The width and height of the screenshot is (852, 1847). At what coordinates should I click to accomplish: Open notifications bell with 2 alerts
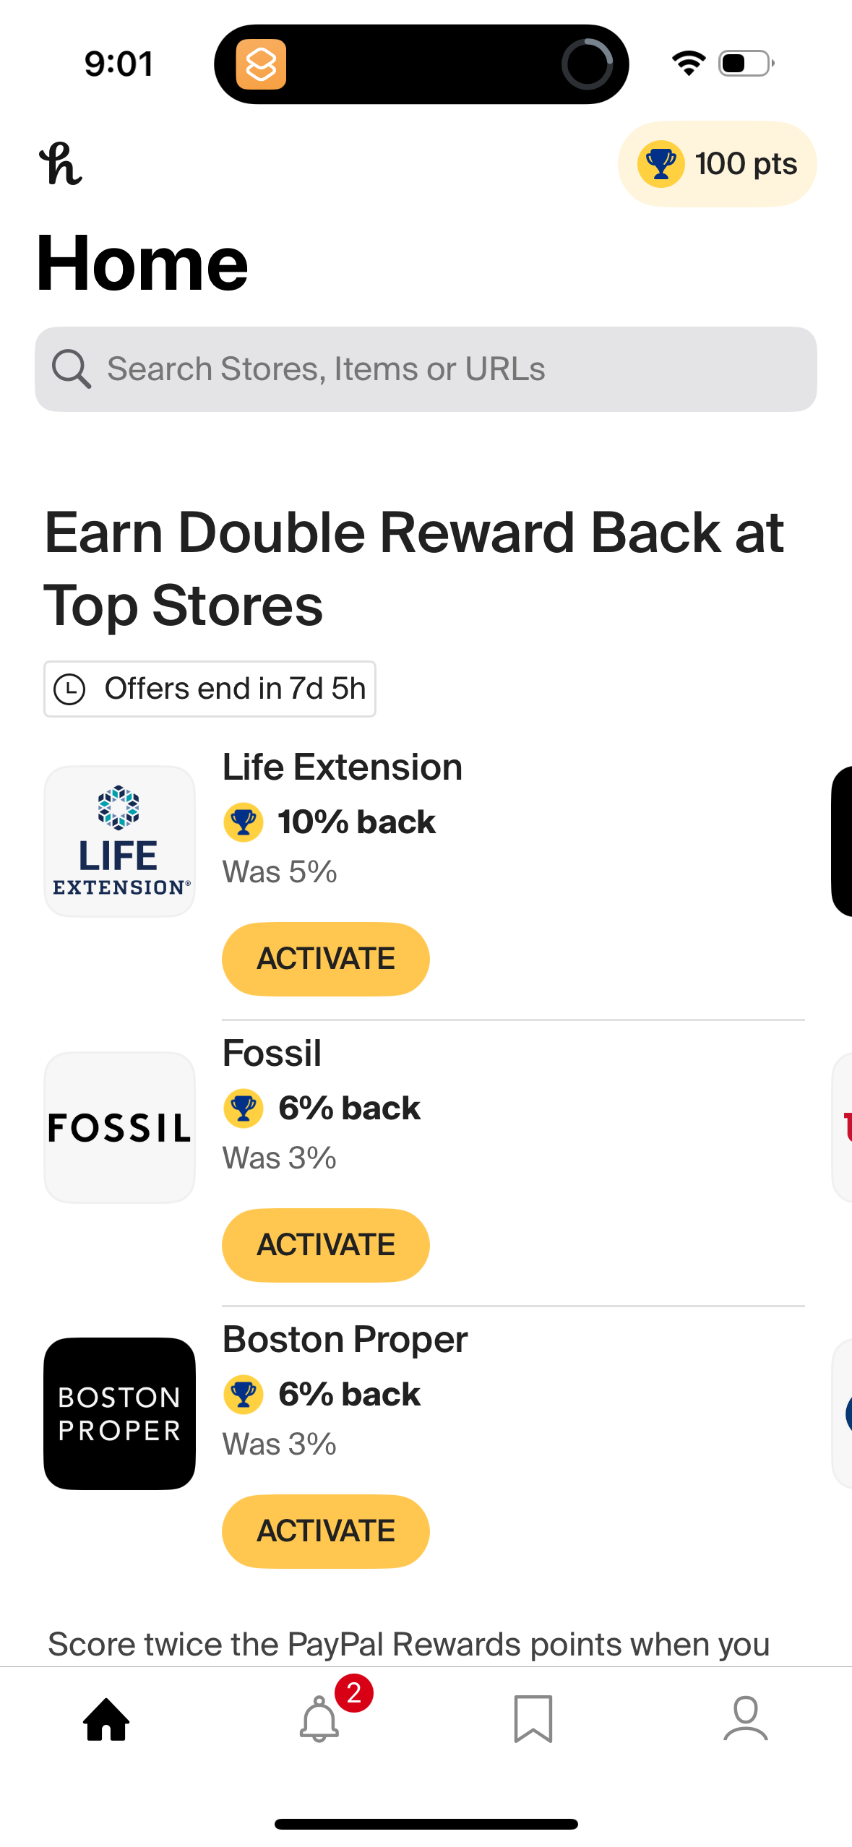319,1719
